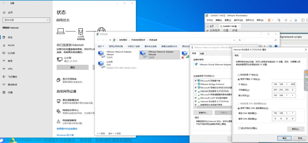Open VMware 查看(V) menu

point(228,20)
